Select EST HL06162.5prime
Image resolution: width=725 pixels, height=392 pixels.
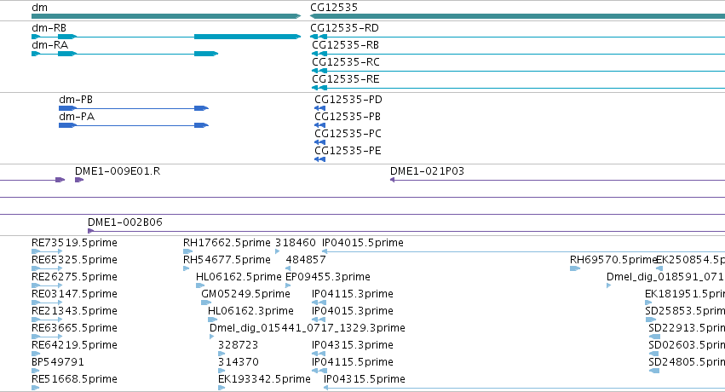click(239, 277)
